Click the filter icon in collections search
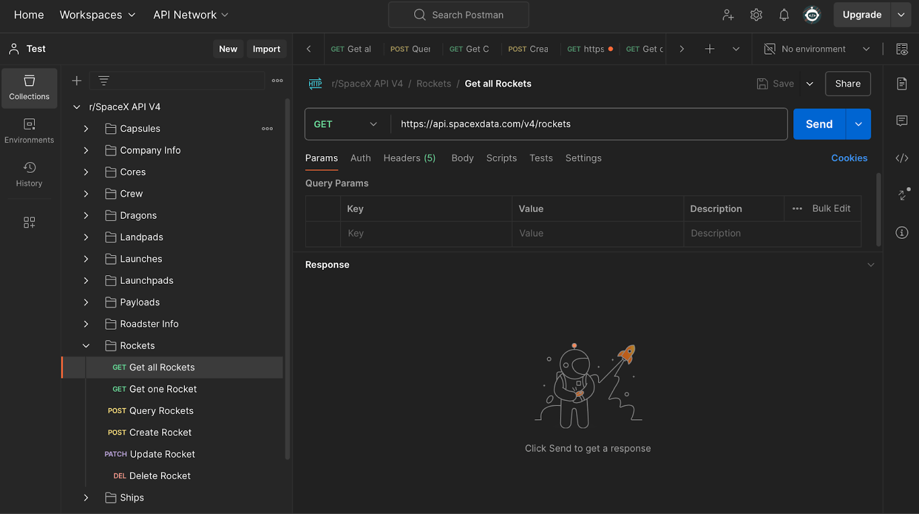 click(103, 81)
